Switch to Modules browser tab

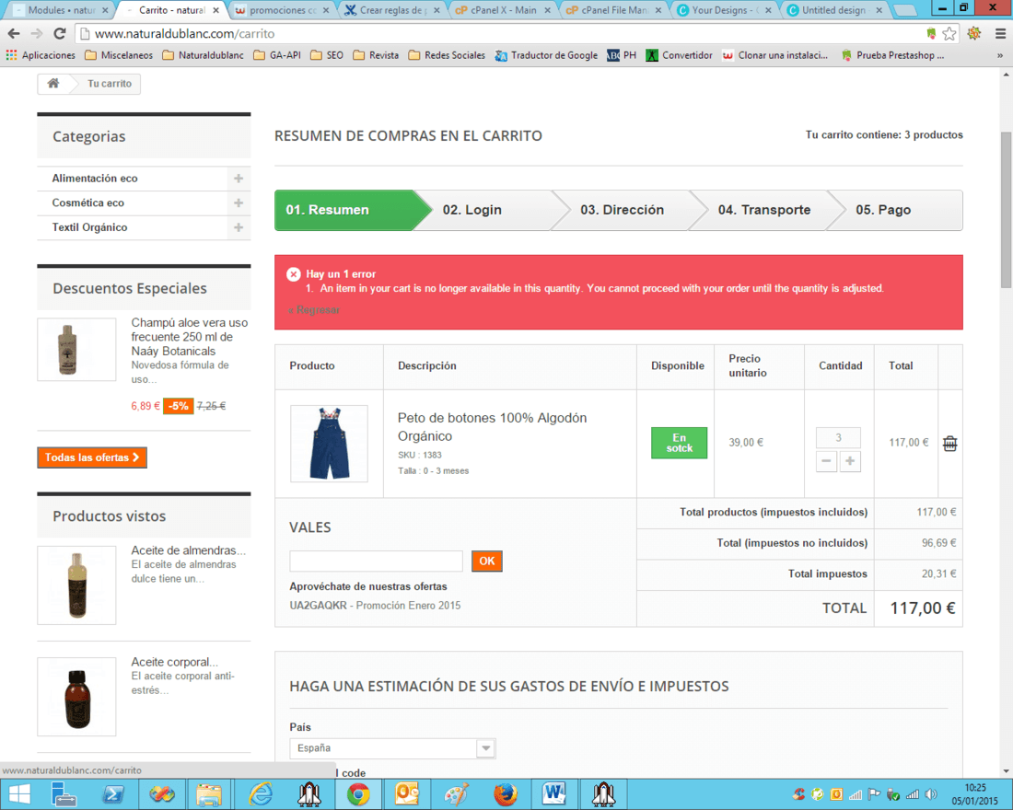coord(61,10)
